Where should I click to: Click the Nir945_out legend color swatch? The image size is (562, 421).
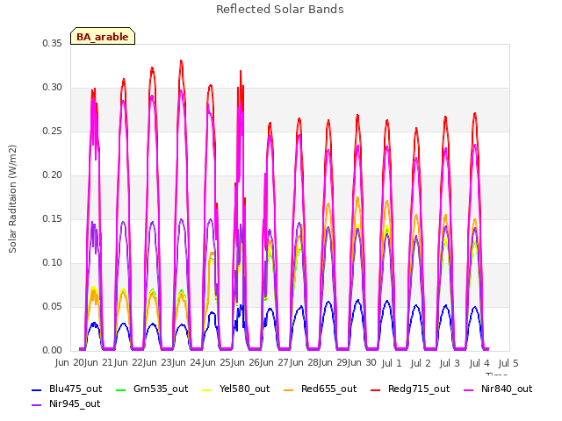[x=37, y=405]
